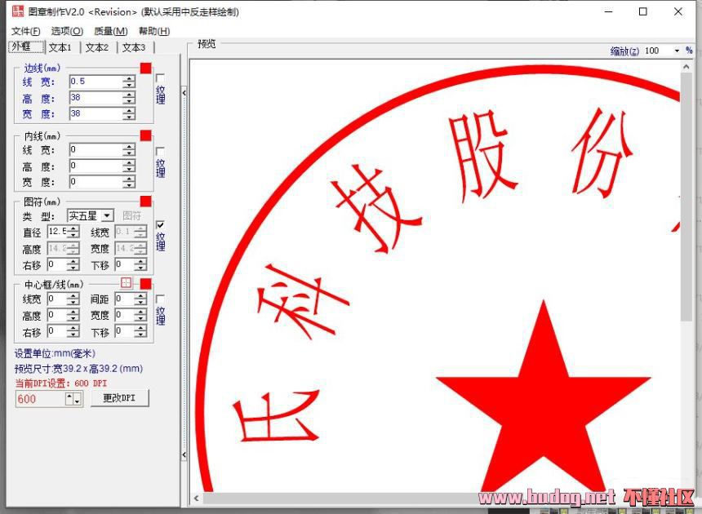
Task: Click the DPI value stepper arrows
Action: (73, 399)
